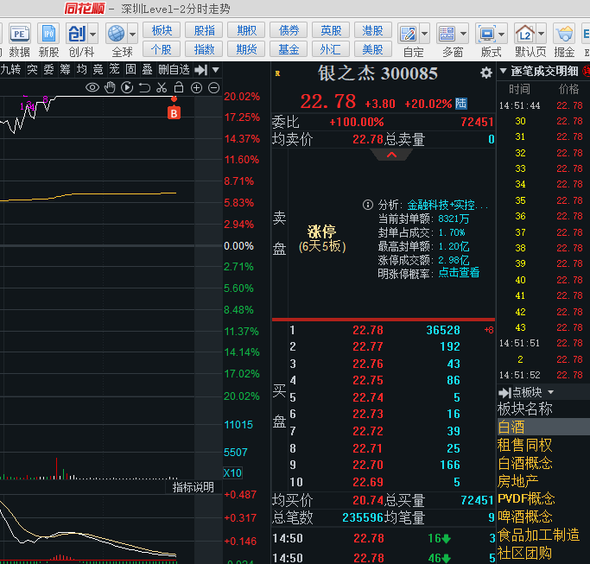Expand the 版式 dropdown arrow
The width and height of the screenshot is (590, 564).
(x=502, y=35)
